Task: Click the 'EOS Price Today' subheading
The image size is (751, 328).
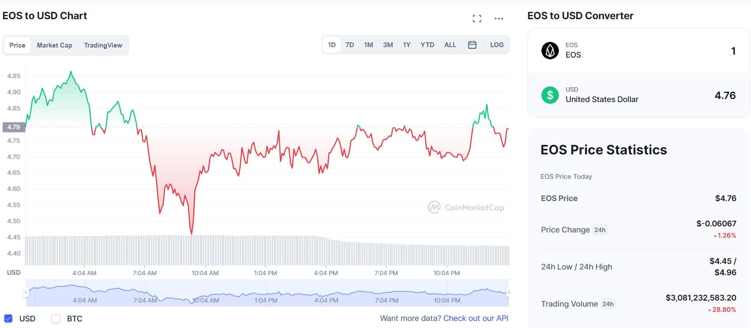Action: [x=566, y=177]
